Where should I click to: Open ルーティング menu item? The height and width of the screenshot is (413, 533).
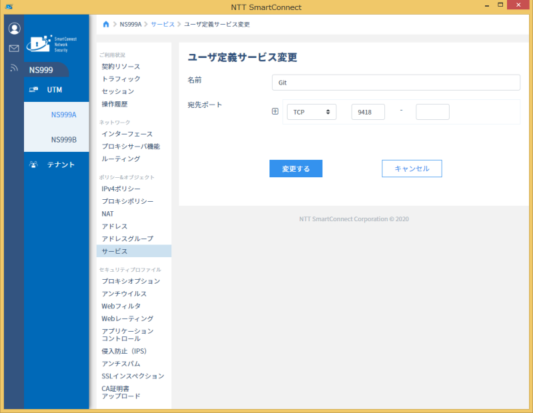pyautogui.click(x=121, y=159)
